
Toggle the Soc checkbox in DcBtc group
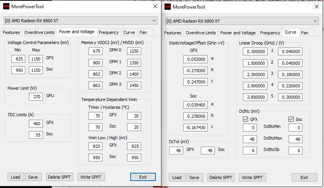coord(291,119)
